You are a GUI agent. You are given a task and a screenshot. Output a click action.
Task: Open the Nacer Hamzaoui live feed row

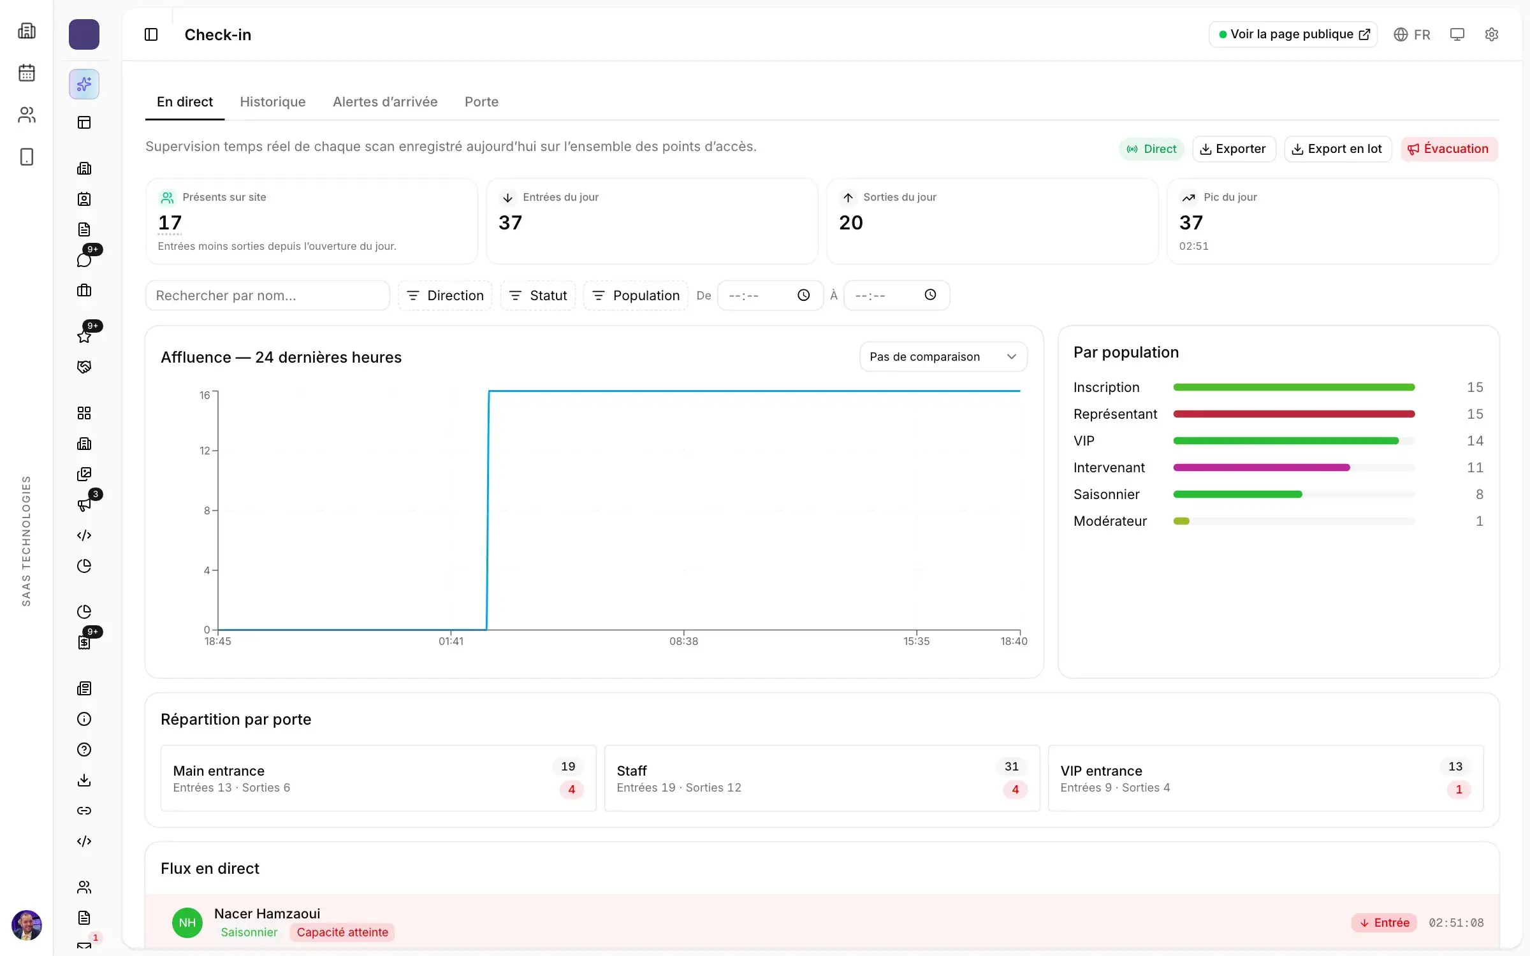coord(822,922)
